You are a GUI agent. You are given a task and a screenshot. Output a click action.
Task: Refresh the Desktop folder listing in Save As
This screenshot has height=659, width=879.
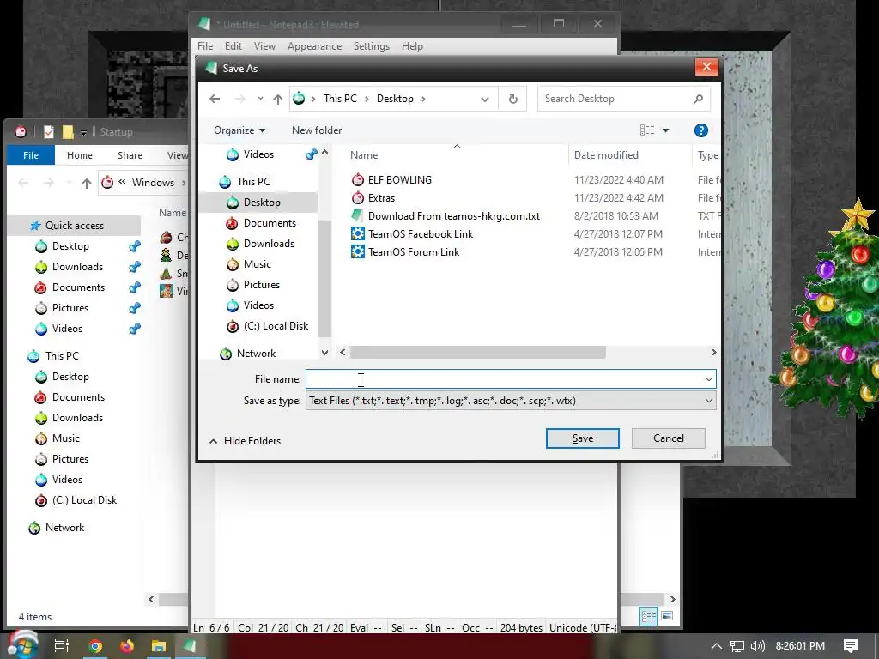pos(513,100)
